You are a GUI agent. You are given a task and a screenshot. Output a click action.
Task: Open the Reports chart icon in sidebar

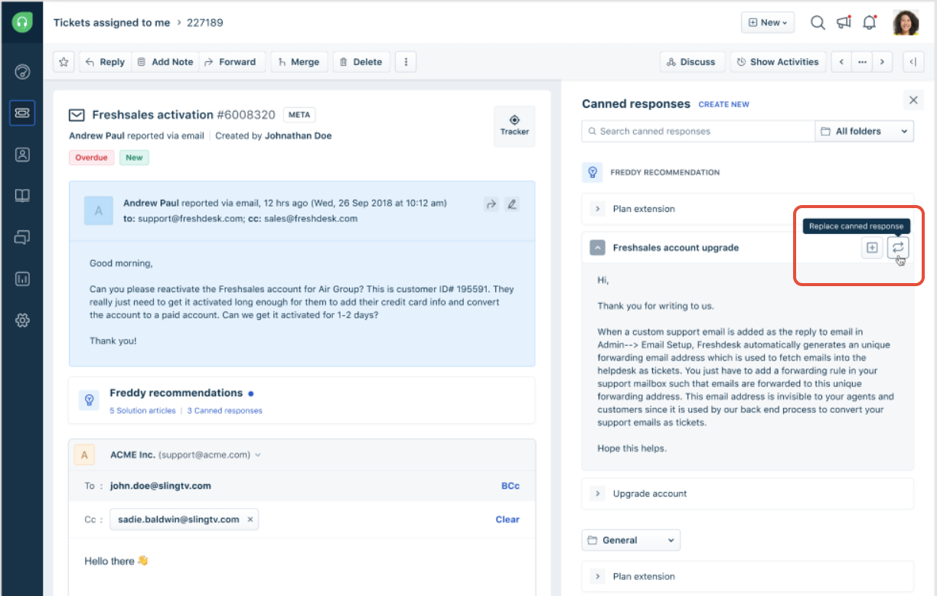tap(22, 278)
